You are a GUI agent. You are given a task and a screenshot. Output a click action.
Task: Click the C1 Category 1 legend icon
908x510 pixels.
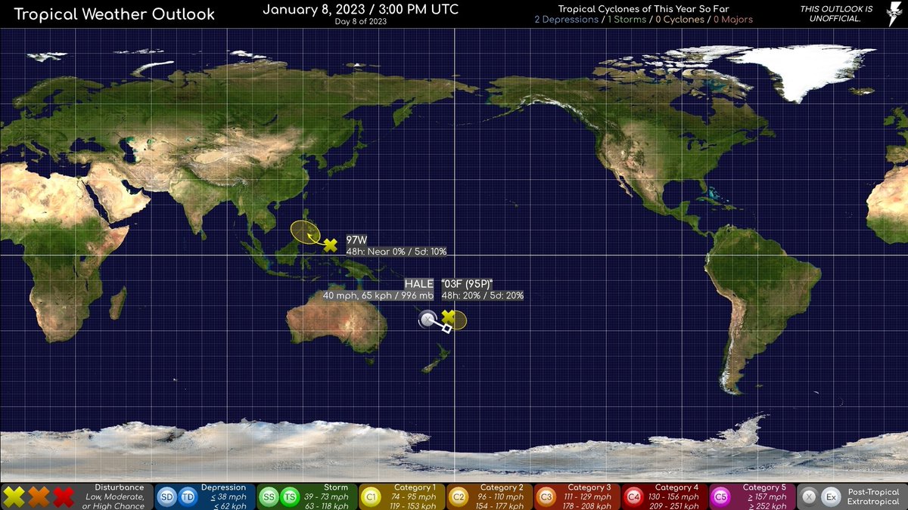pos(372,497)
